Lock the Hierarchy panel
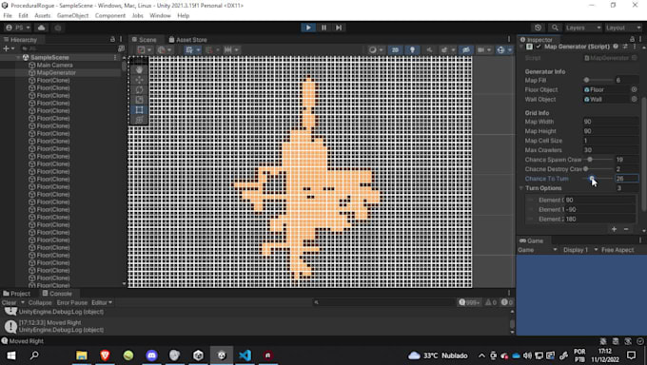This screenshot has height=365, width=647. (112, 39)
